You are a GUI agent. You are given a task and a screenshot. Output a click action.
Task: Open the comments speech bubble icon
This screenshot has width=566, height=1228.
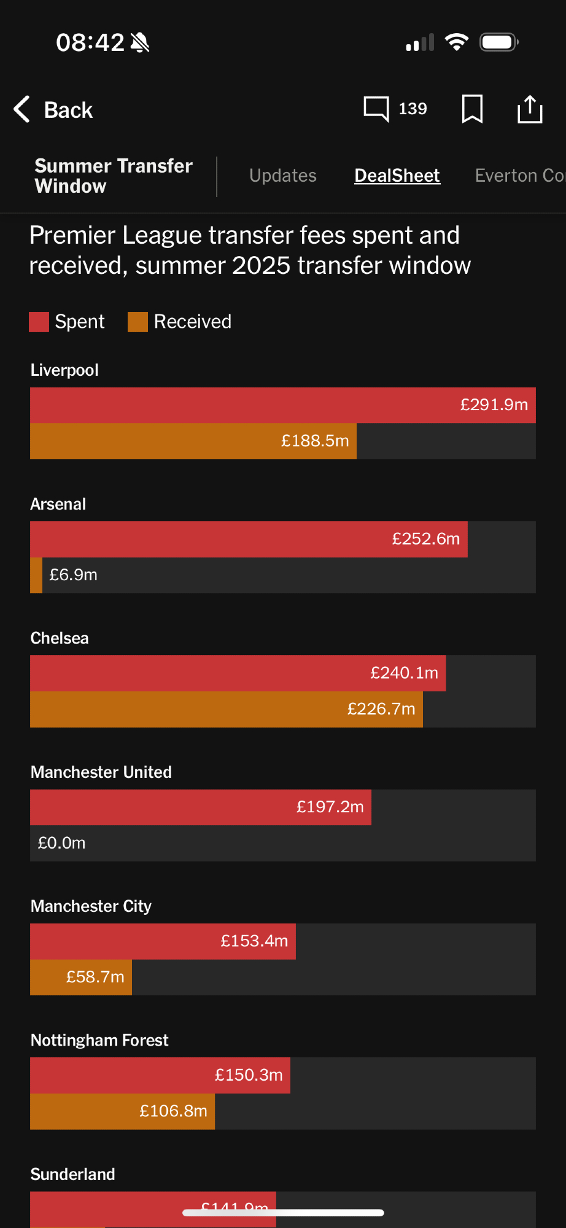click(376, 109)
